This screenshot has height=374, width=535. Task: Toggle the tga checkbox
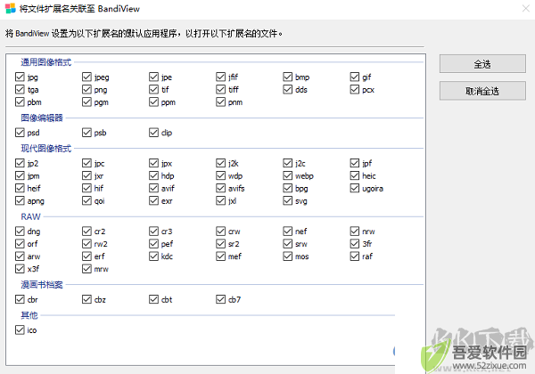click(20, 90)
